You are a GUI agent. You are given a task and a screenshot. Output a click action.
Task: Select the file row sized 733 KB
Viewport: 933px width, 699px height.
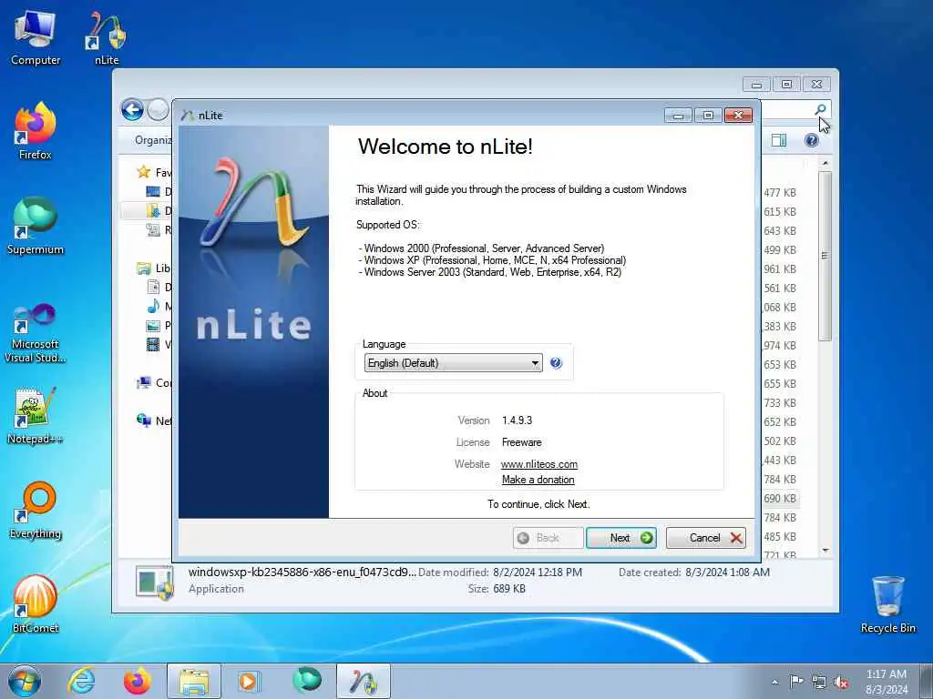click(780, 402)
